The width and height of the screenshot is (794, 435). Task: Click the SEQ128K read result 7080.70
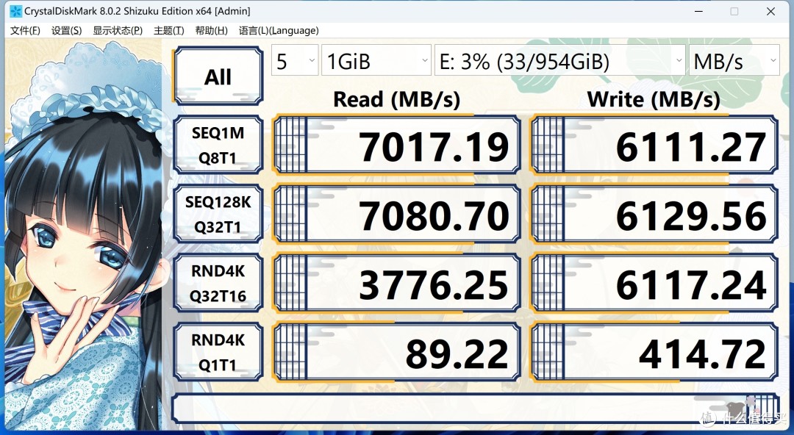(396, 215)
